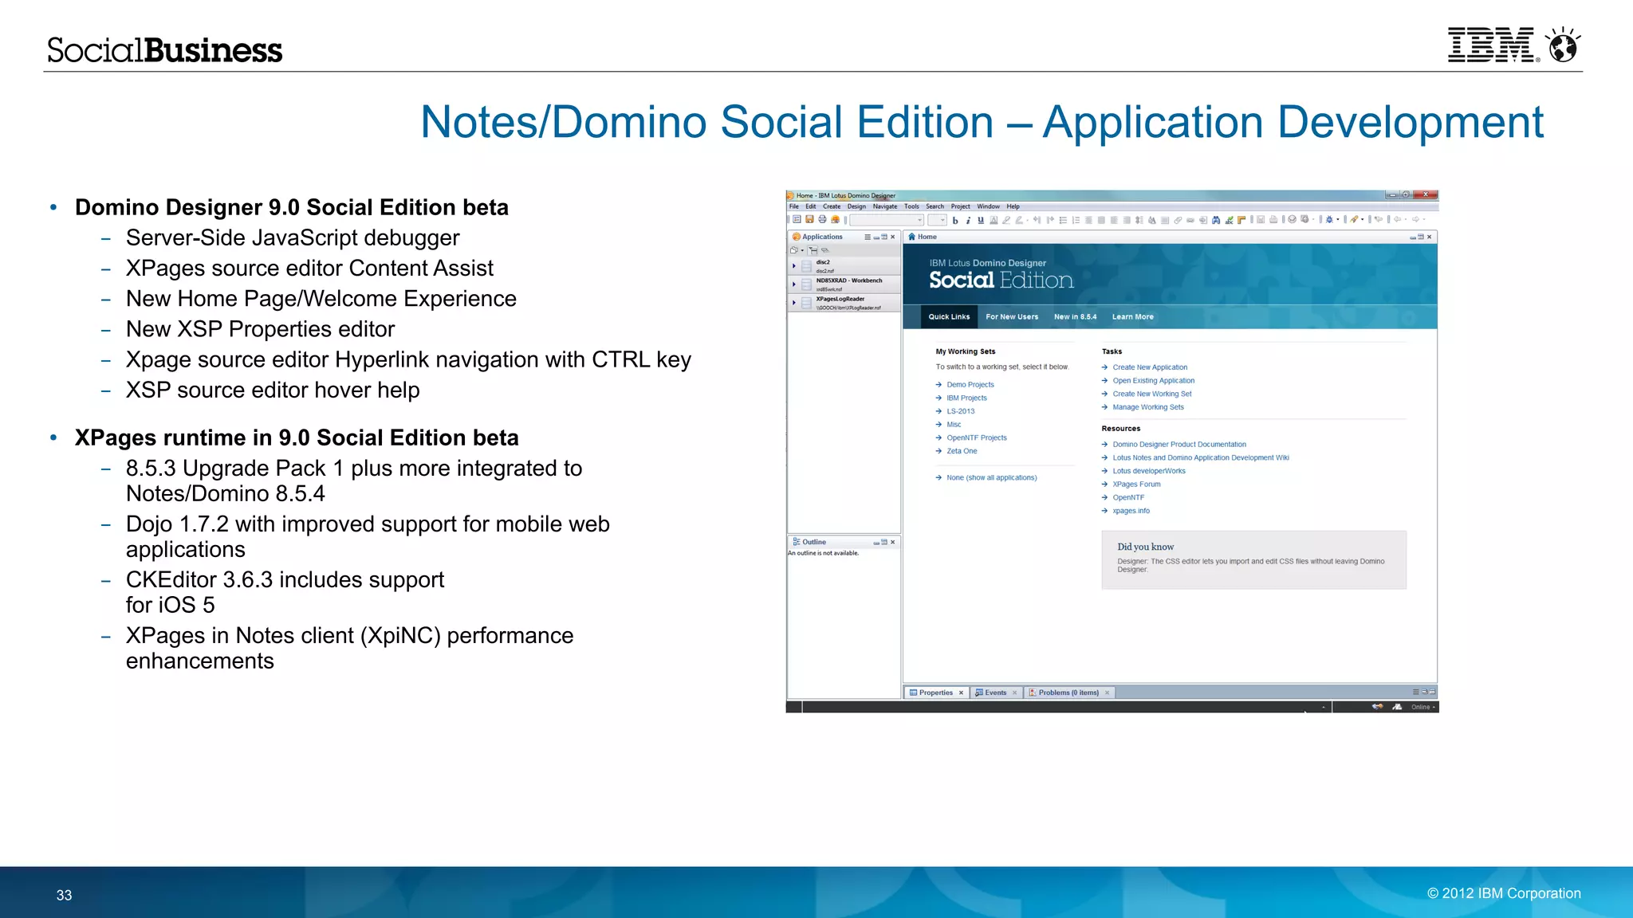Click the numbered list toolbar icon
This screenshot has height=918, width=1633.
pyautogui.click(x=1076, y=220)
